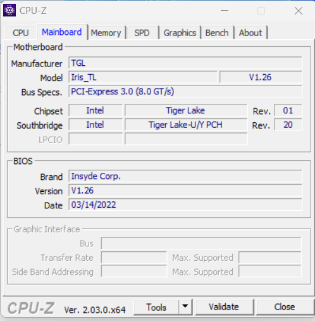This screenshot has height=321, width=315.
Task: Open the Tools dropdown arrow
Action: [185, 306]
